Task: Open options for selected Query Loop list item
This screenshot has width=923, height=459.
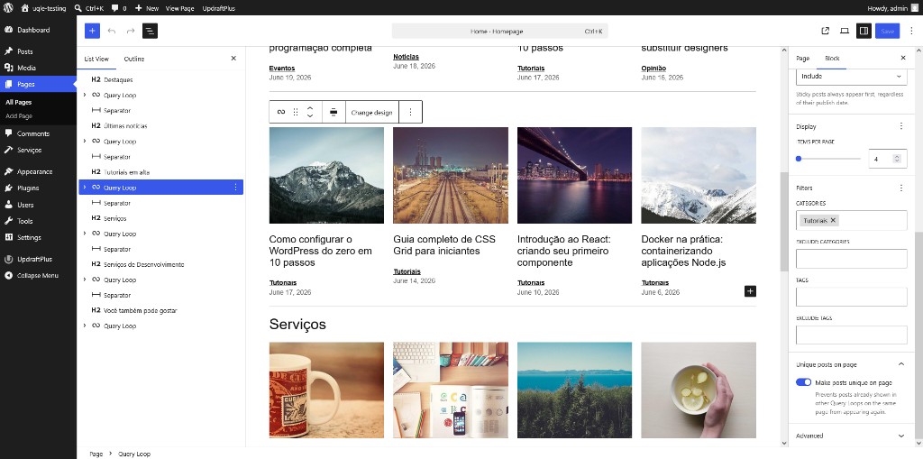Action: pyautogui.click(x=235, y=188)
